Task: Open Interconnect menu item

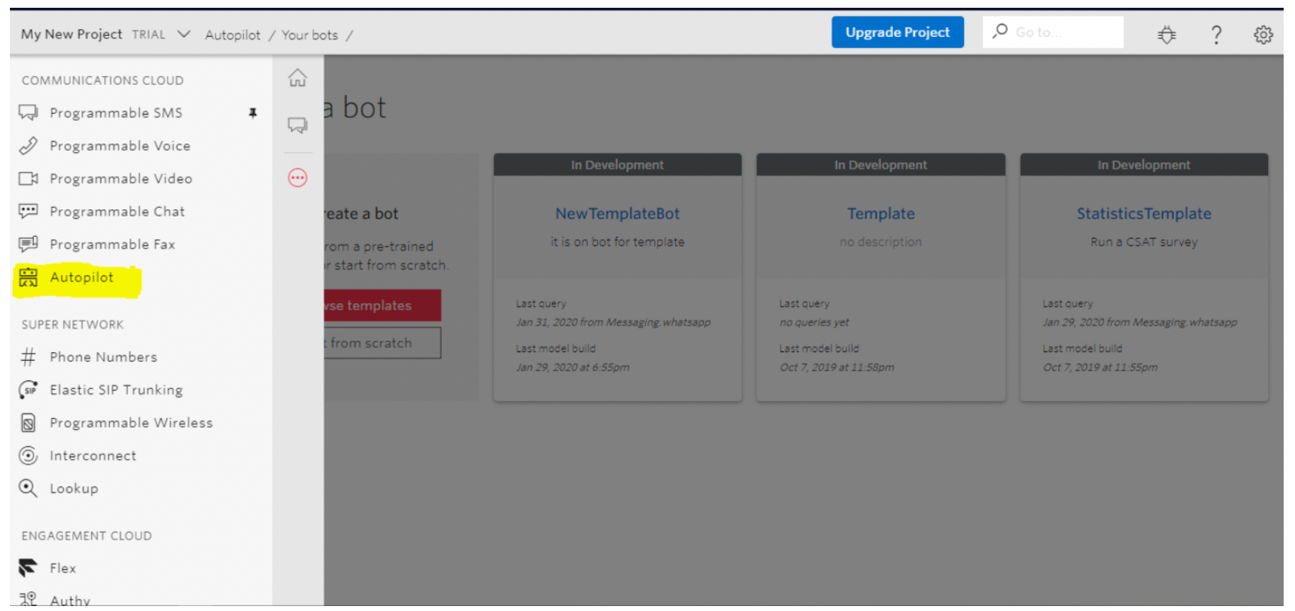Action: pos(93,455)
